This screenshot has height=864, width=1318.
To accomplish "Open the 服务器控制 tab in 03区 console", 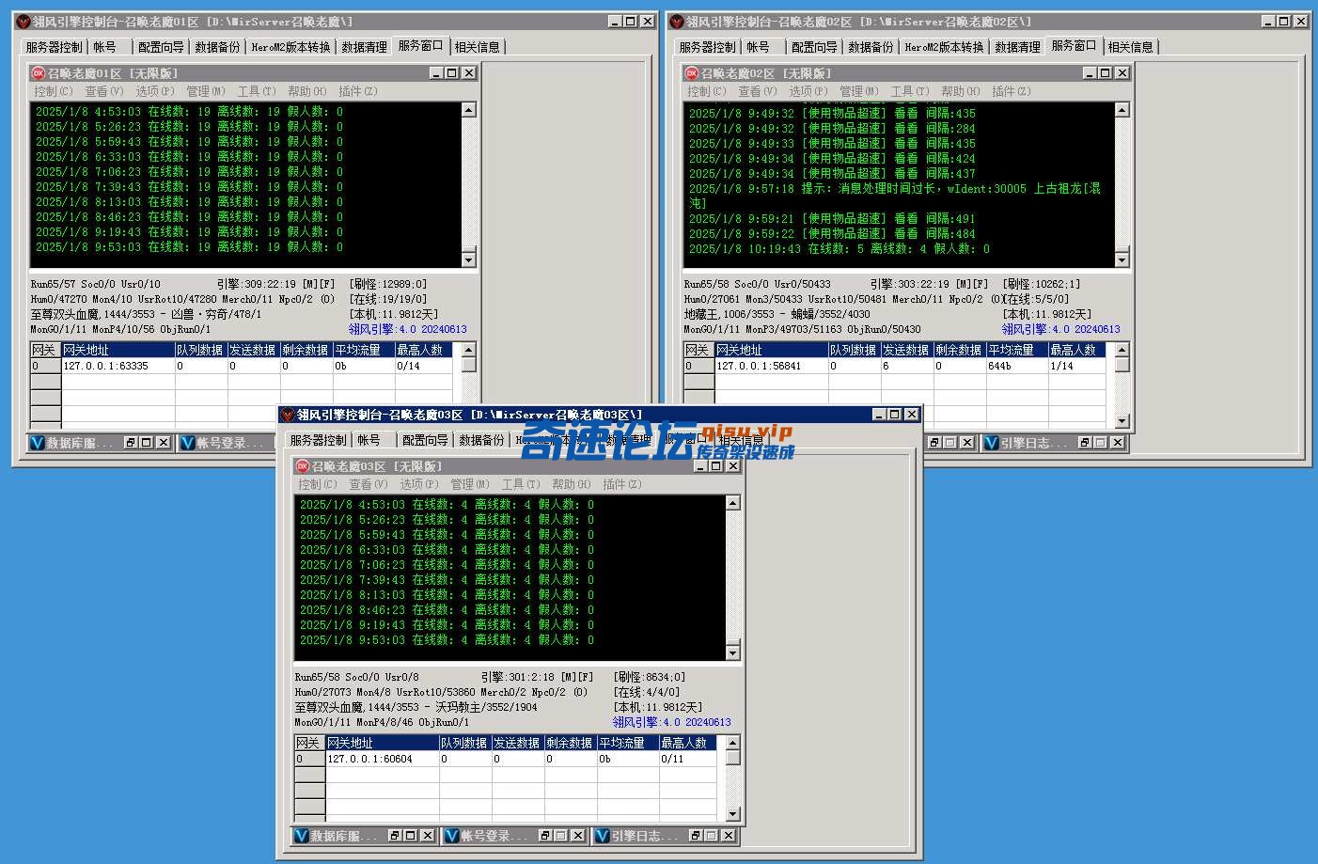I will [319, 440].
